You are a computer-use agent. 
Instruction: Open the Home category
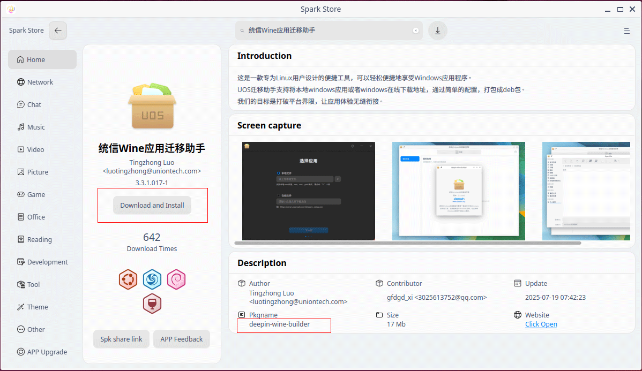point(42,60)
